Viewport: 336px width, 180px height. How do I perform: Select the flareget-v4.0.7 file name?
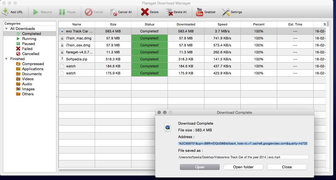point(79,52)
